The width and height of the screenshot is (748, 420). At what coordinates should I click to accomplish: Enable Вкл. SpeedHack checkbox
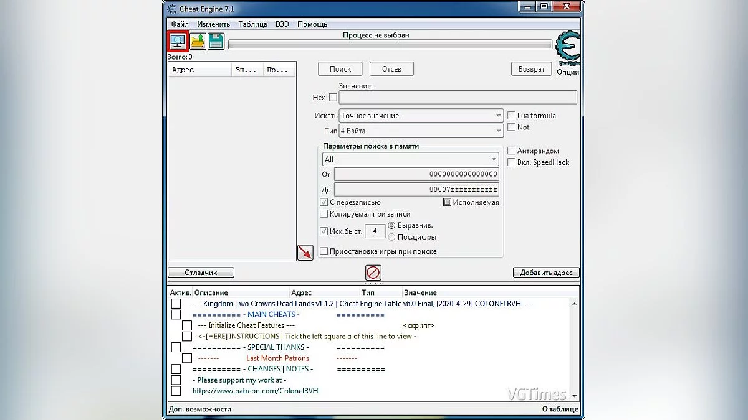click(x=512, y=162)
